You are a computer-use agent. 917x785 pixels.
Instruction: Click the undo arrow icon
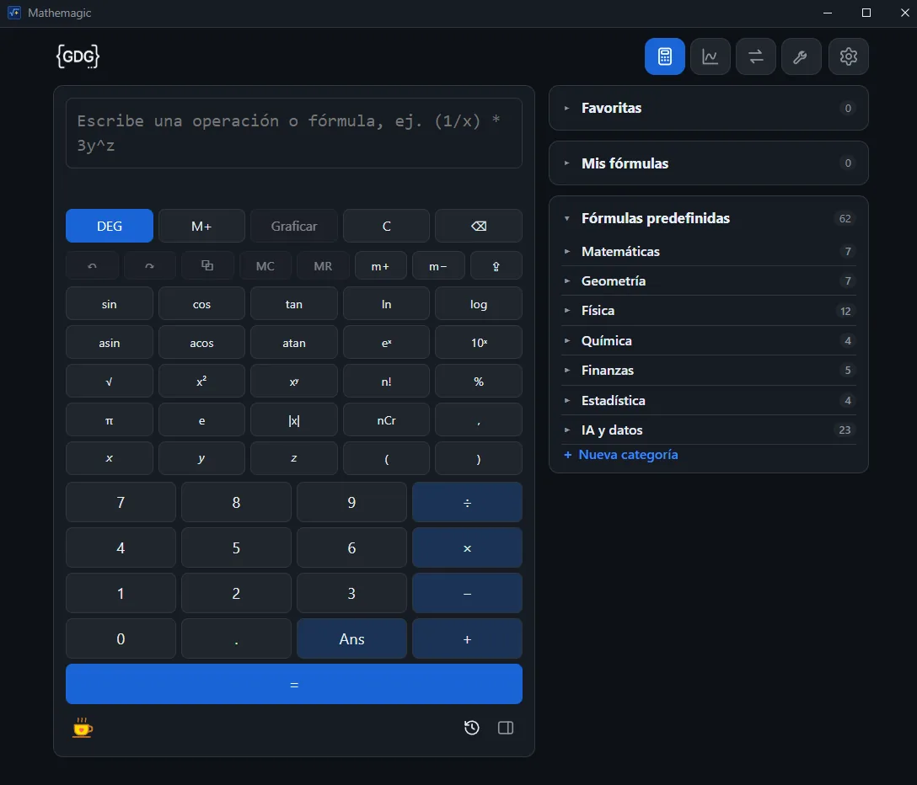click(92, 266)
